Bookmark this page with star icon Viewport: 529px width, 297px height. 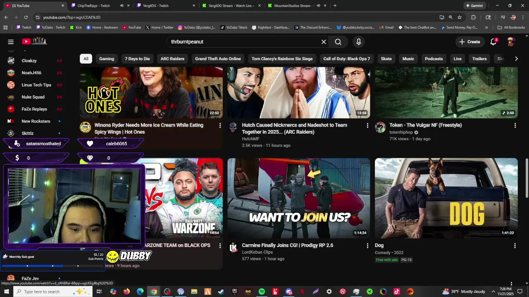460,17
